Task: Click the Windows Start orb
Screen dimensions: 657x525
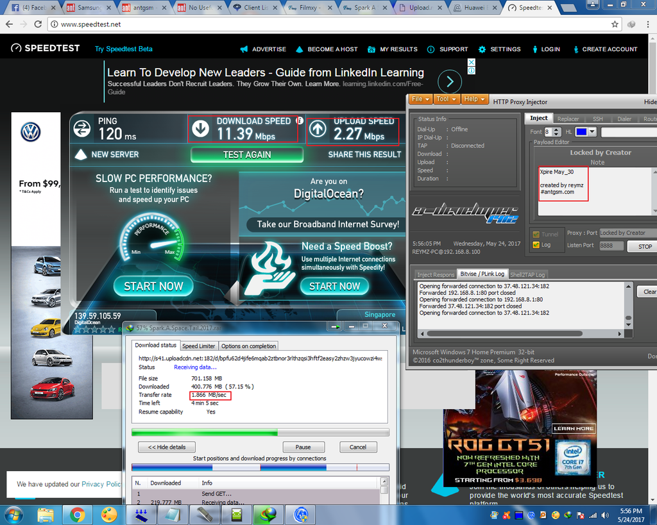Action: pos(13,515)
